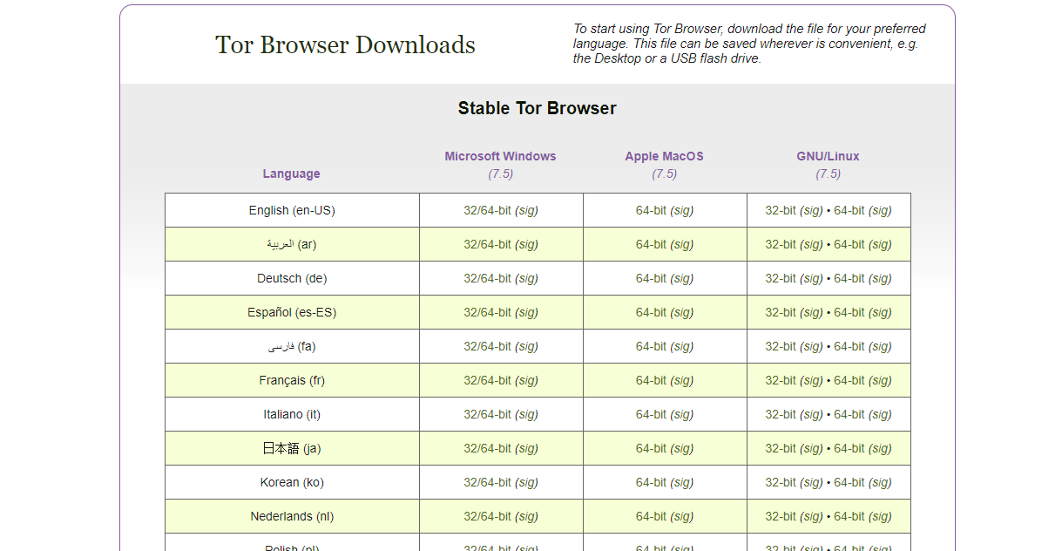Download MacOS 64-bit for Farsi (fa)

[x=651, y=346]
